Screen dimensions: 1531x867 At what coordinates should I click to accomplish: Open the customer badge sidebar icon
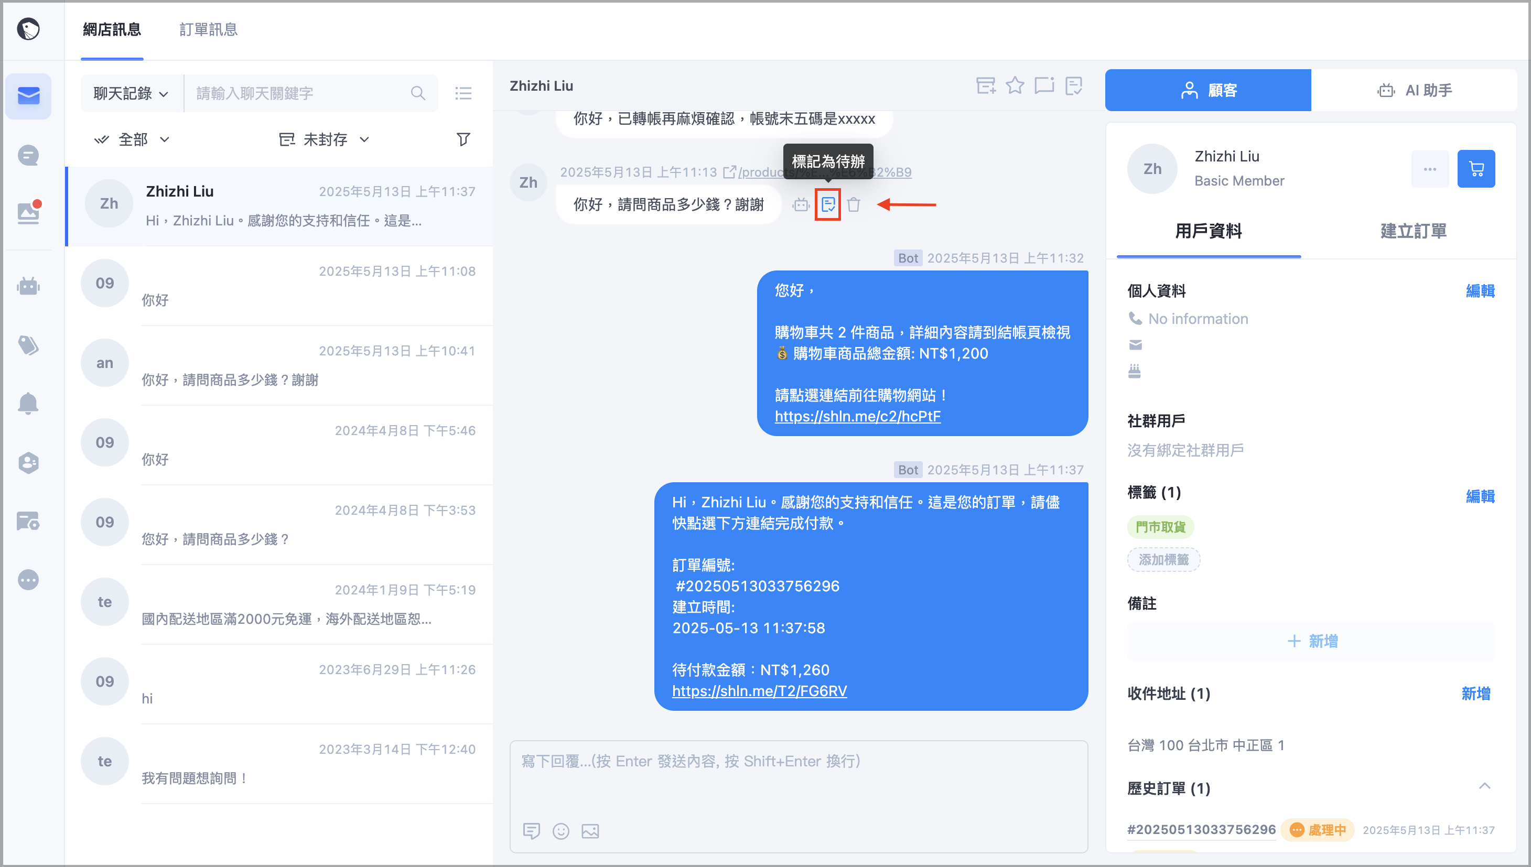pos(28,462)
